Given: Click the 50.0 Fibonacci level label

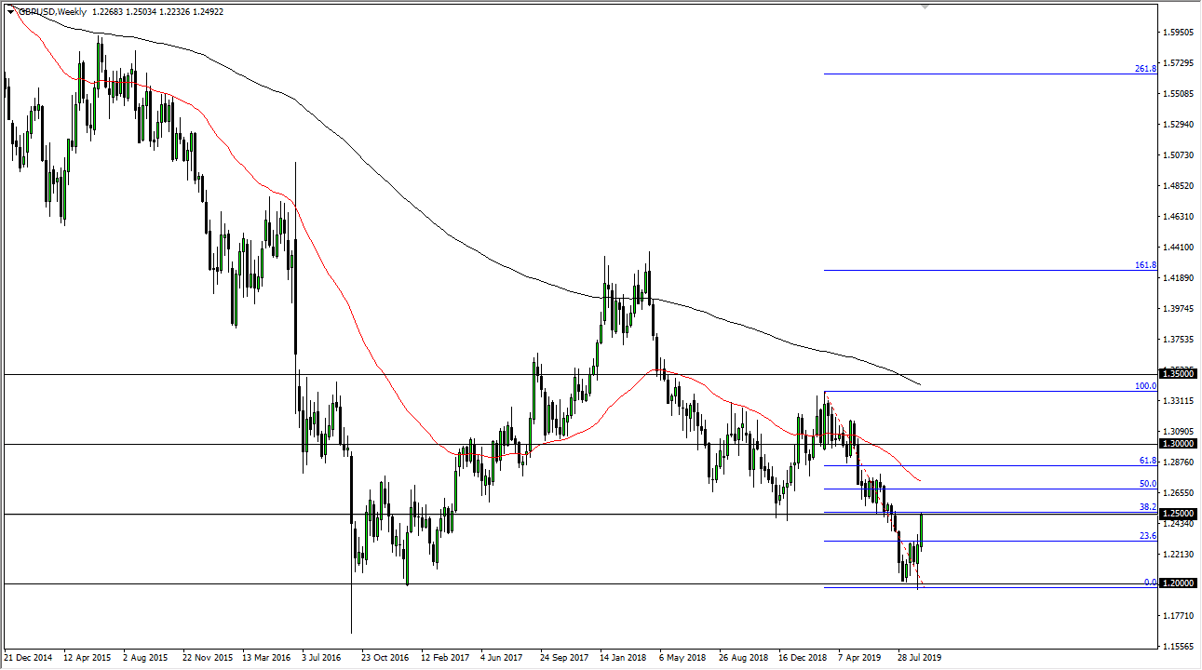Looking at the screenshot, I should pyautogui.click(x=1146, y=483).
